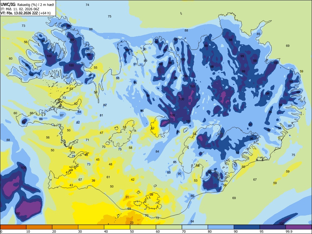312x234 pixels.
Task: Select the initial time line 'IT: Mið. 11. 02. 2026 06Z'
Action: (x=20, y=9)
